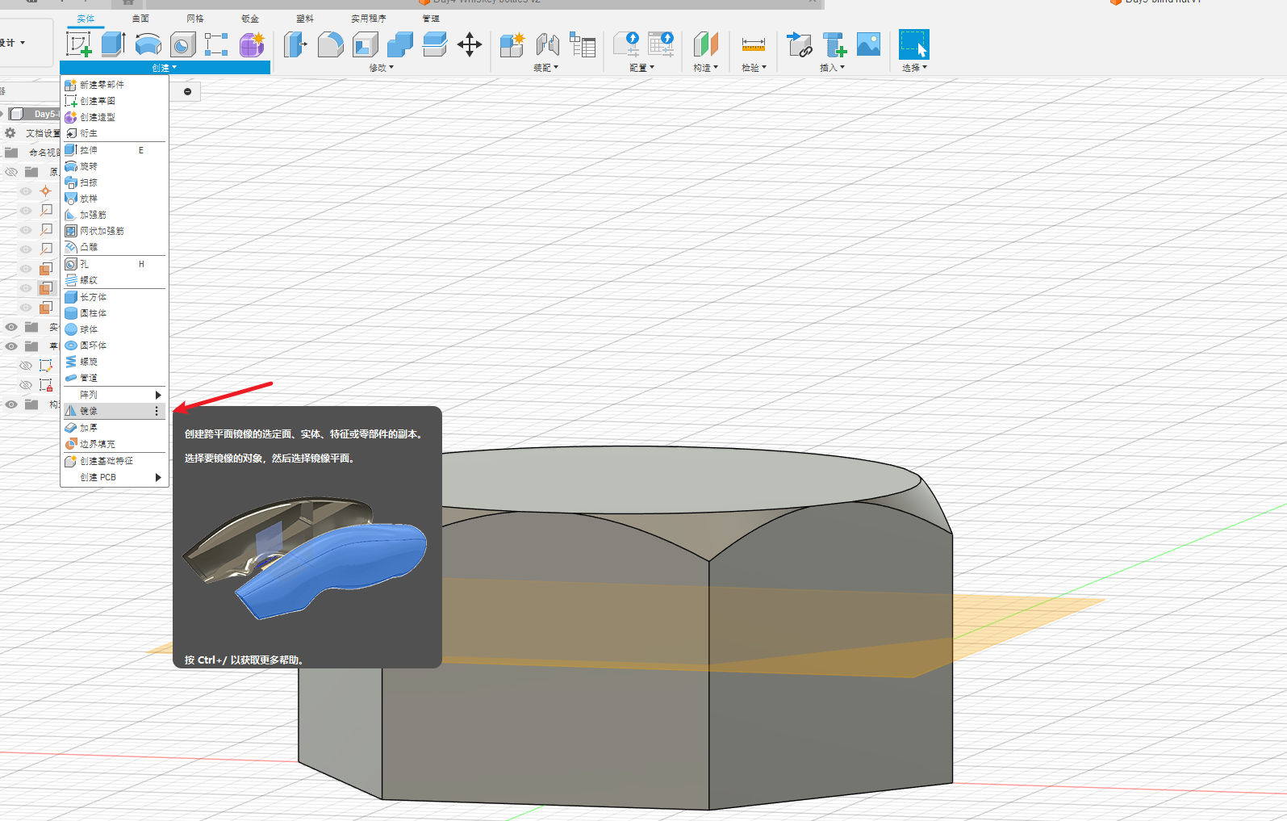Open the 装配 (Assemble) dropdown
Image resolution: width=1287 pixels, height=821 pixels.
[x=545, y=68]
